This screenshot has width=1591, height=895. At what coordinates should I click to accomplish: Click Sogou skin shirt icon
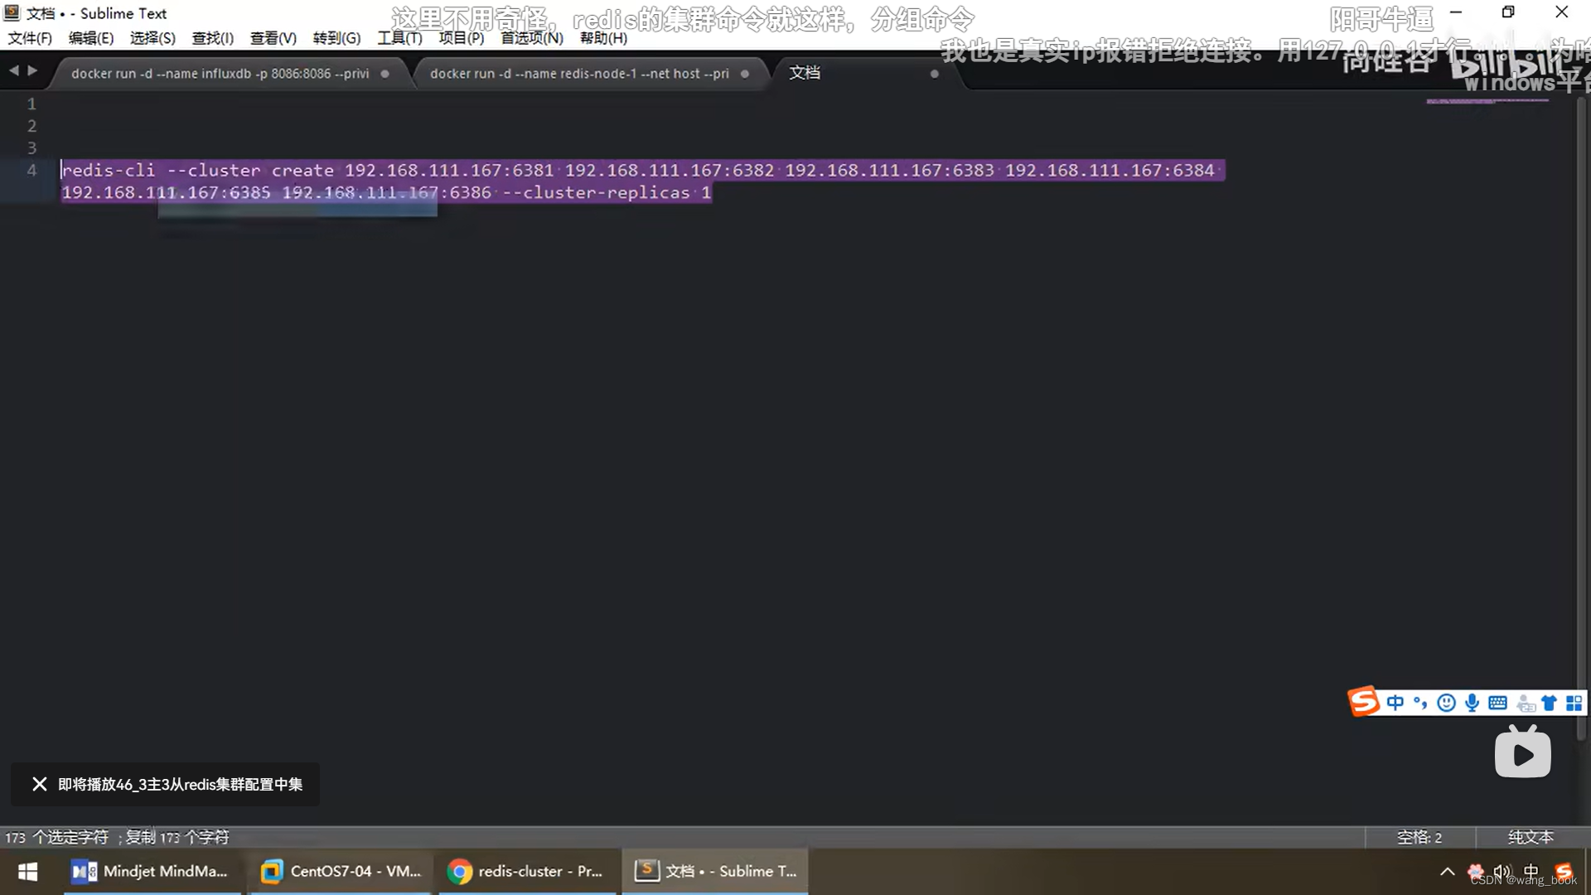(x=1549, y=704)
